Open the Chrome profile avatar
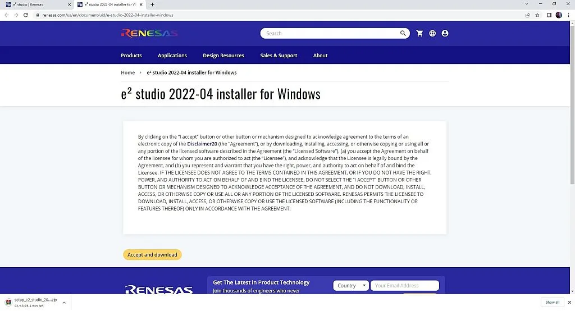 pos(559,15)
